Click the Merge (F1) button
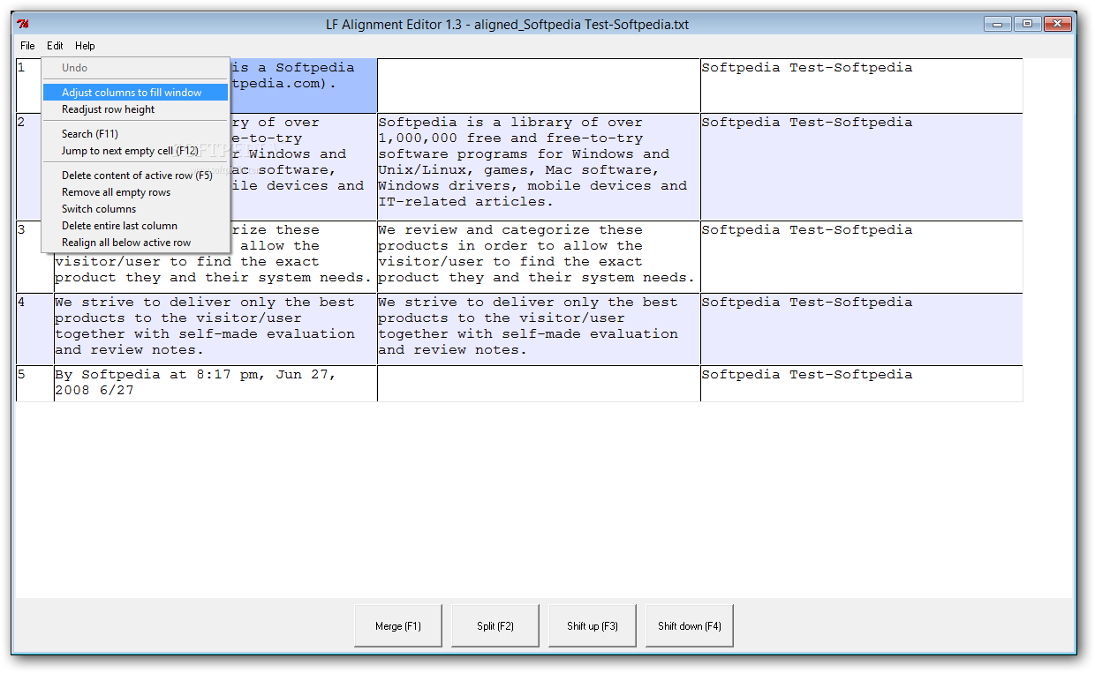The width and height of the screenshot is (1095, 673). click(x=398, y=626)
